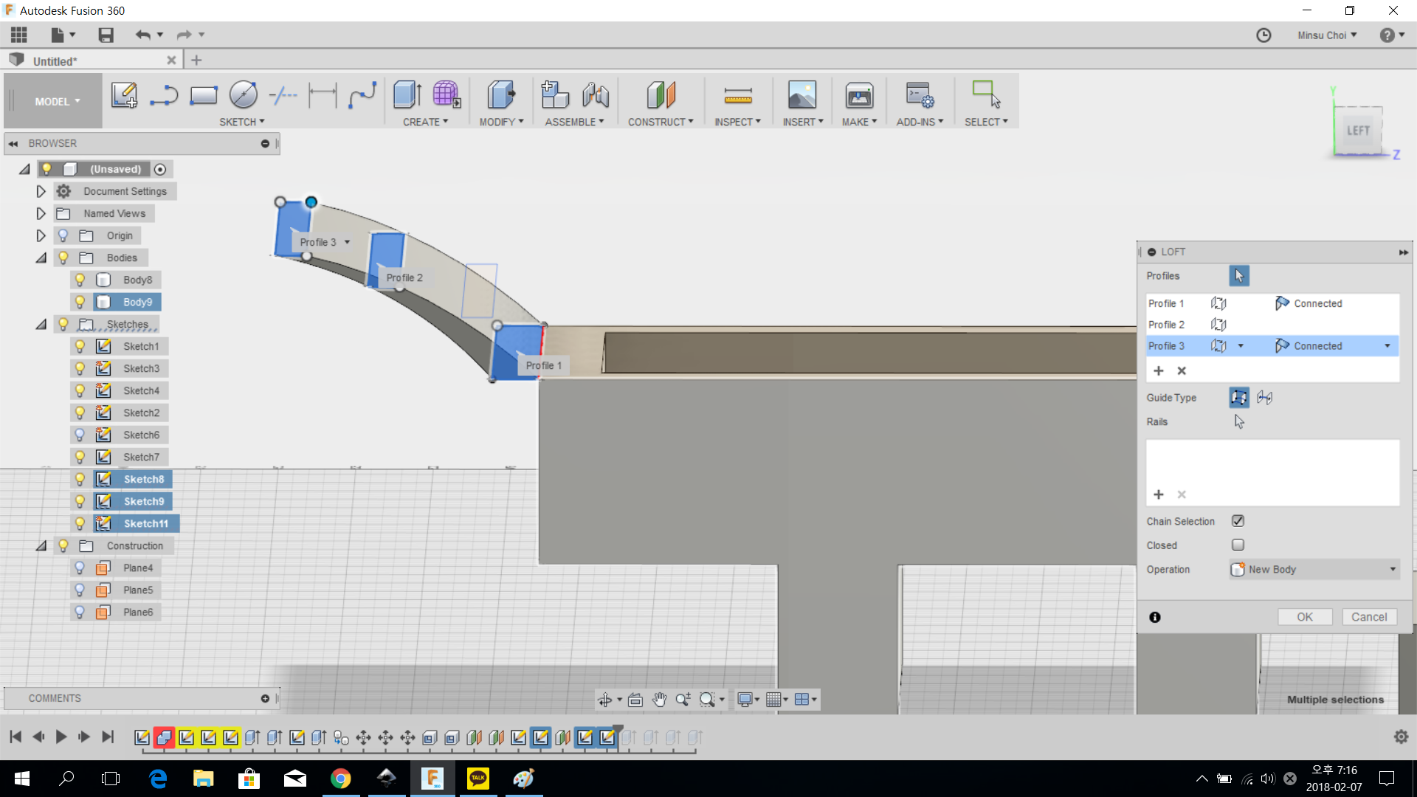Open the 3D Print make tool

tap(859, 94)
